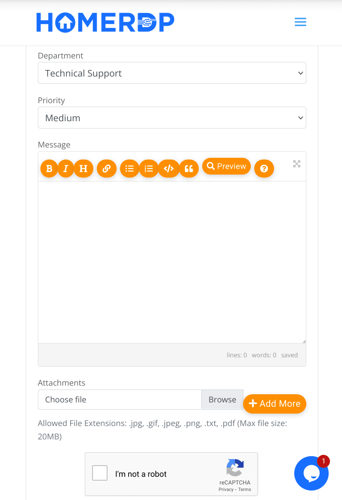Viewport: 342px width, 500px height.
Task: Apply italic formatting to message text
Action: pyautogui.click(x=66, y=169)
